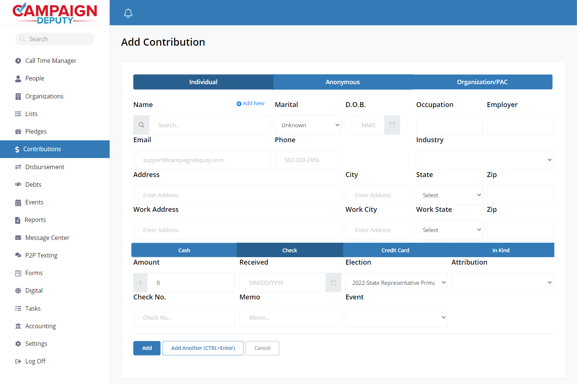Click the Events calendar icon in sidebar
Image resolution: width=577 pixels, height=384 pixels.
click(x=18, y=202)
